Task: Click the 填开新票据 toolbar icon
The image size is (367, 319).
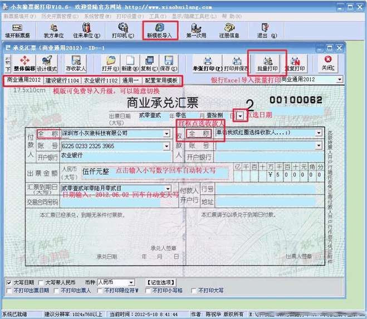Action: tap(17, 31)
